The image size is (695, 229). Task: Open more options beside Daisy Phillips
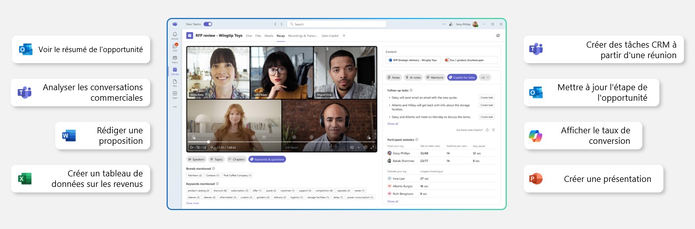[x=444, y=24]
